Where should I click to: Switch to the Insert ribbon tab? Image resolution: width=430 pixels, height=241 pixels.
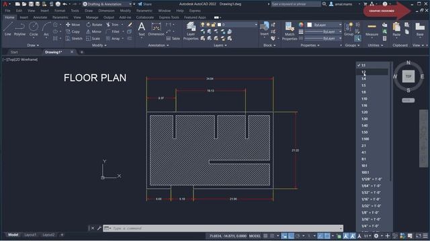[24, 17]
